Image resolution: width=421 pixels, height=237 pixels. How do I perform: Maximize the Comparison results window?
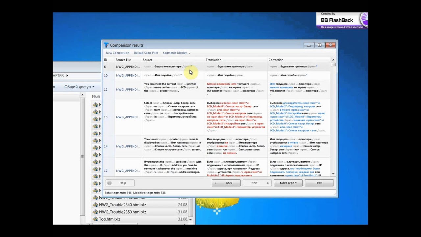[319, 45]
